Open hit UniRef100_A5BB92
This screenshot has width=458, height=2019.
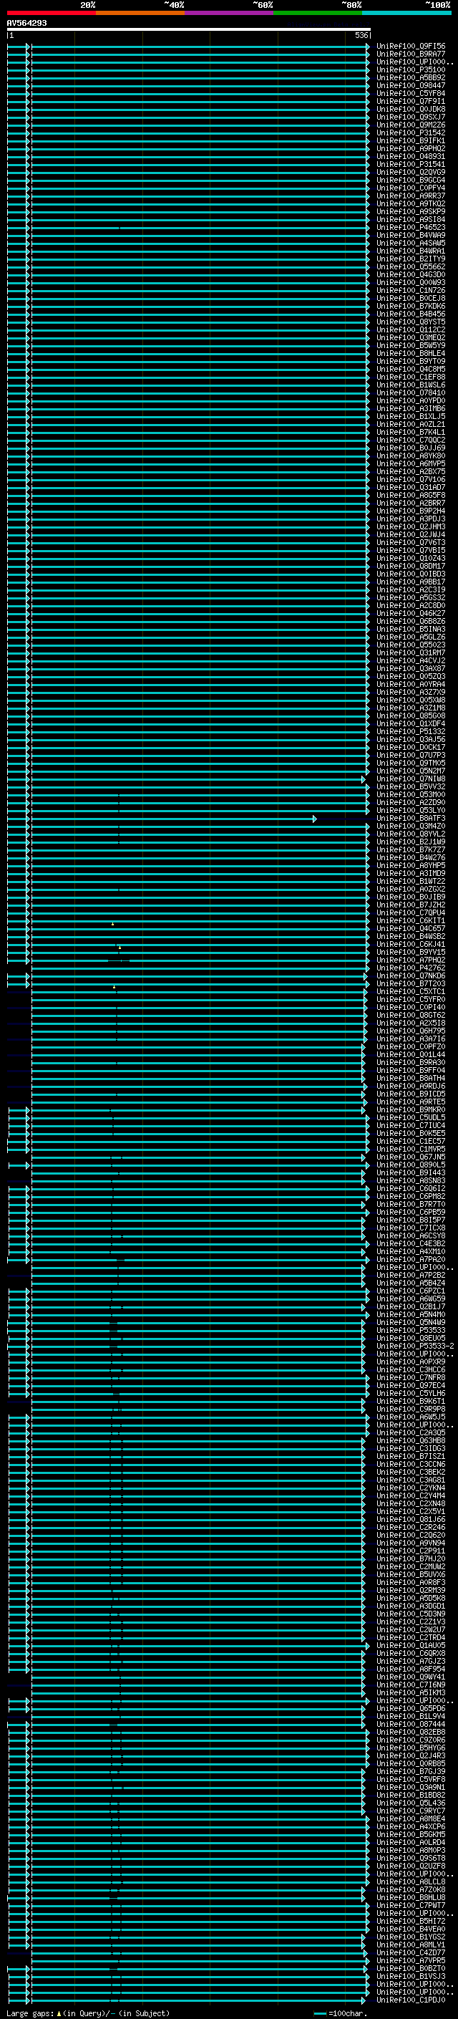tap(410, 77)
